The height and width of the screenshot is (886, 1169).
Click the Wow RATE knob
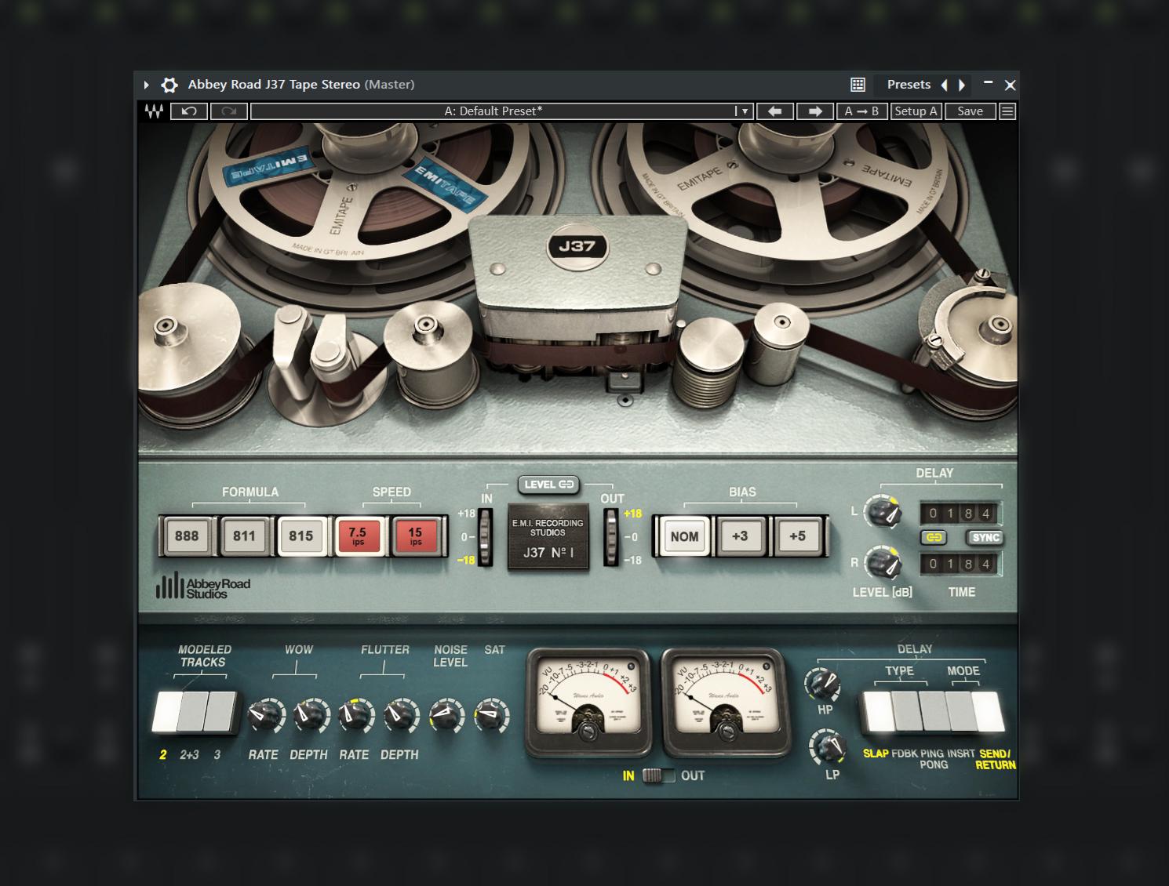(265, 715)
